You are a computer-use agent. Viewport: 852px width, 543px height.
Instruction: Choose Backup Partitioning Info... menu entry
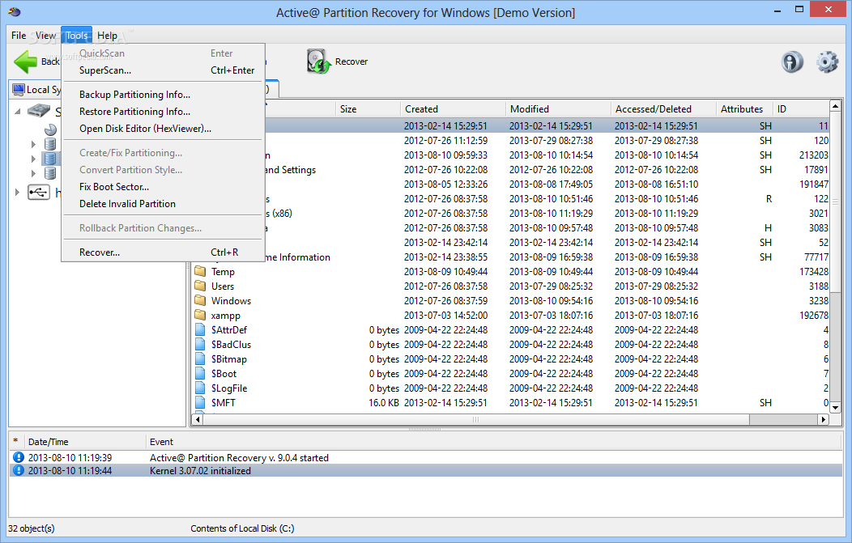coord(163,95)
